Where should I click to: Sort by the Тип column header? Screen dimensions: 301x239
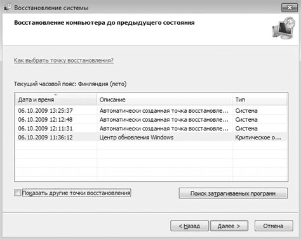pyautogui.click(x=260, y=100)
